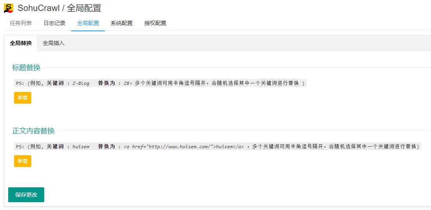Select the 全局配置 navigation tab
The image size is (431, 210).
tap(88, 23)
